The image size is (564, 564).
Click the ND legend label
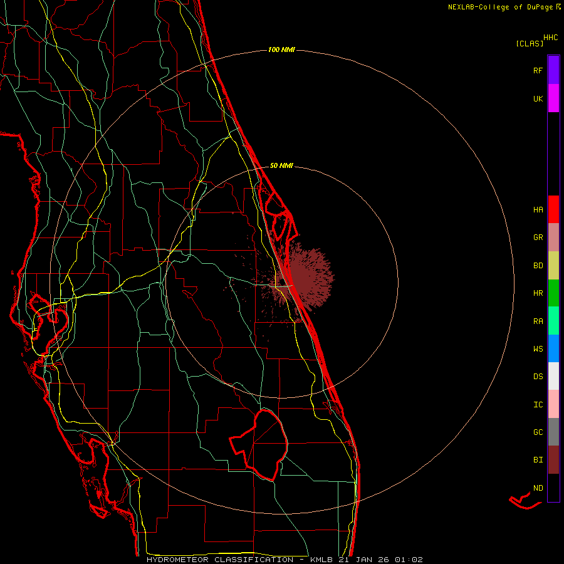(x=538, y=488)
